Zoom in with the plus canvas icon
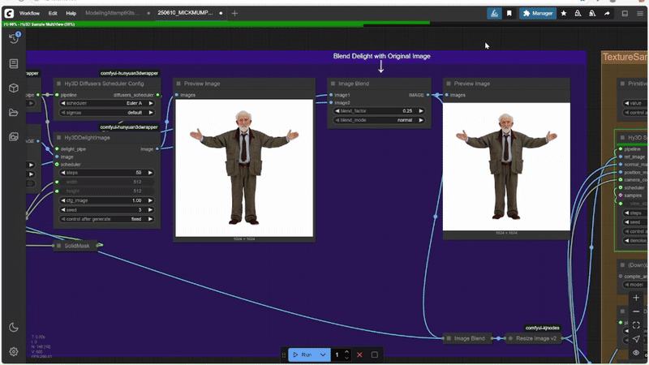 coord(636,298)
